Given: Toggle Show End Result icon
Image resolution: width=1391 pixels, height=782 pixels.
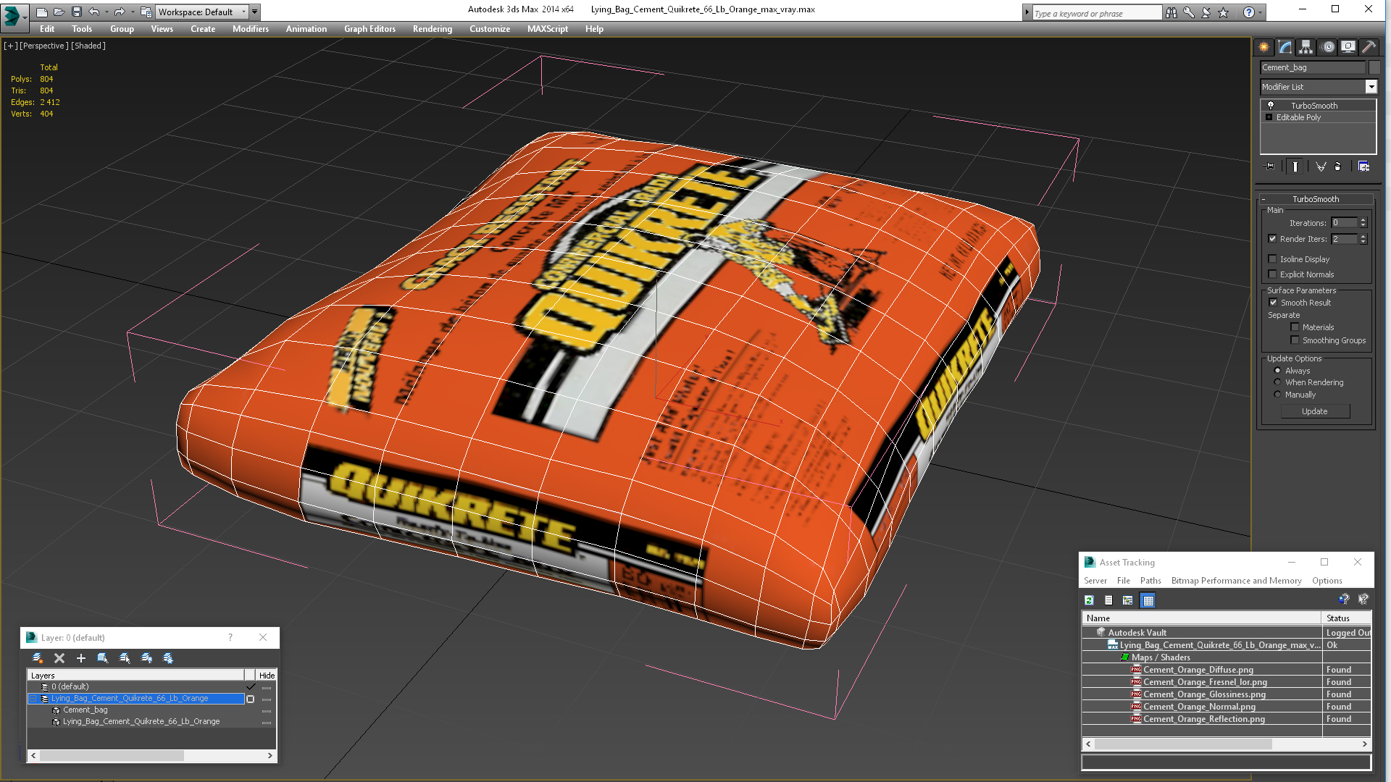Looking at the screenshot, I should pos(1295,167).
